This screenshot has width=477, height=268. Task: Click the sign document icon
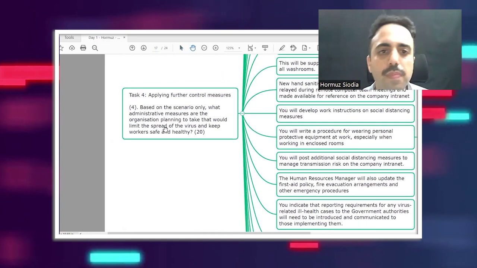pos(293,48)
